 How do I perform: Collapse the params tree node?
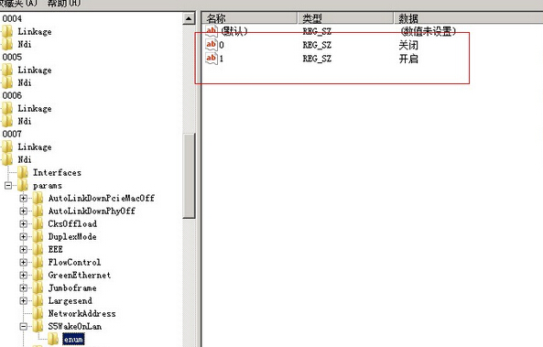8,186
